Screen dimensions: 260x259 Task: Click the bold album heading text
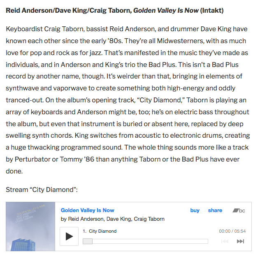(x=115, y=10)
